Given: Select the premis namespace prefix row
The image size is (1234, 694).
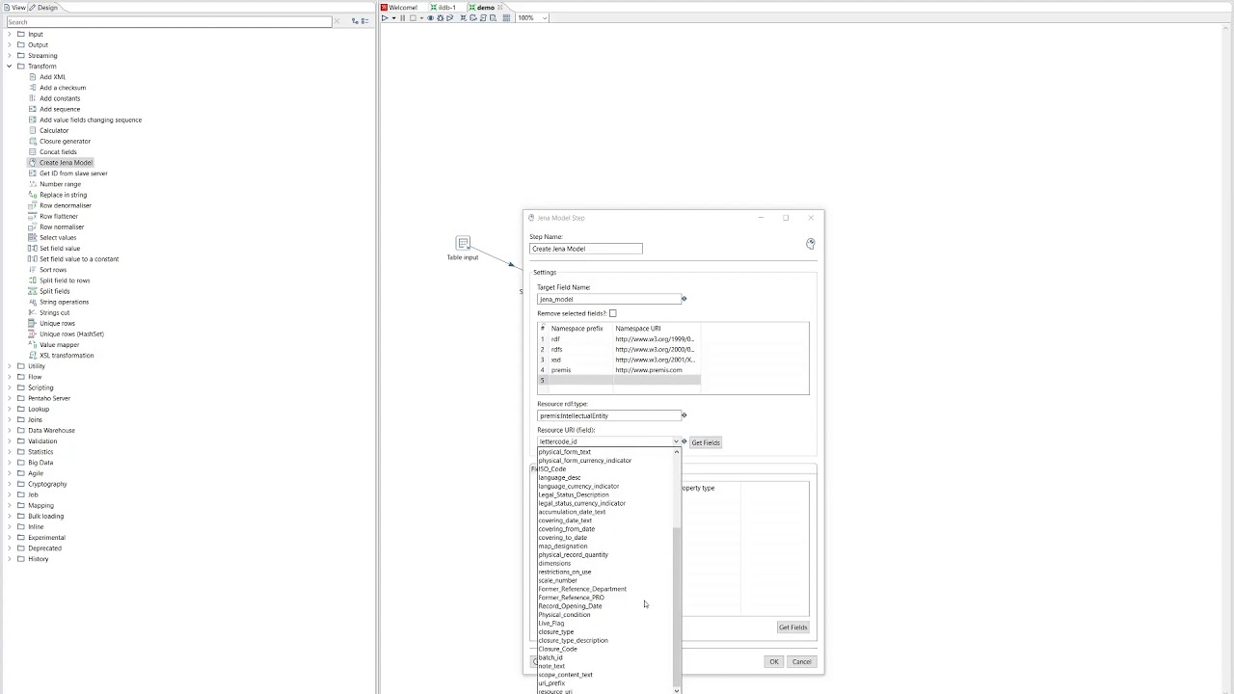Looking at the screenshot, I should tap(619, 370).
